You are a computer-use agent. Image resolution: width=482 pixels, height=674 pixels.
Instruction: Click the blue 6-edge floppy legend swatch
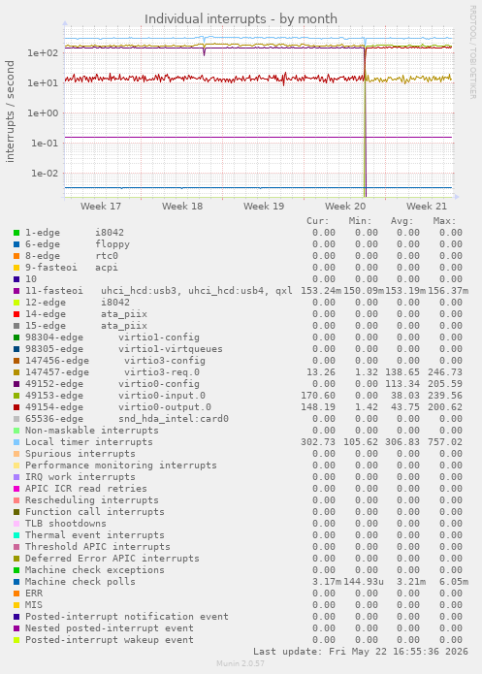point(16,244)
